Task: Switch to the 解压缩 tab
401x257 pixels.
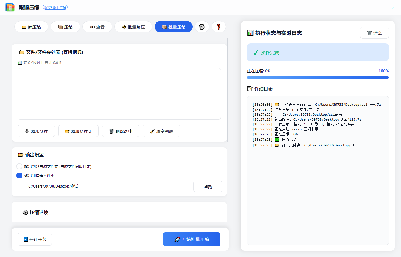Action: pos(31,27)
